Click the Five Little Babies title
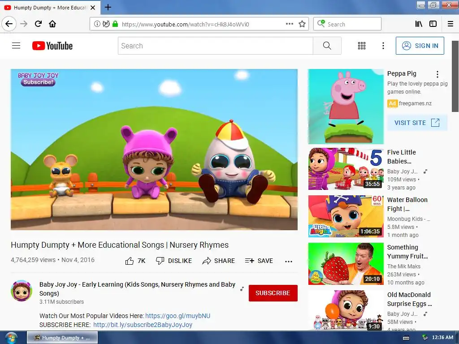Viewport: 459px width, 344px height. click(401, 157)
